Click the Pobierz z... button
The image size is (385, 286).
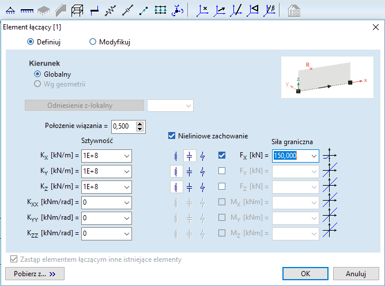coord(35,273)
